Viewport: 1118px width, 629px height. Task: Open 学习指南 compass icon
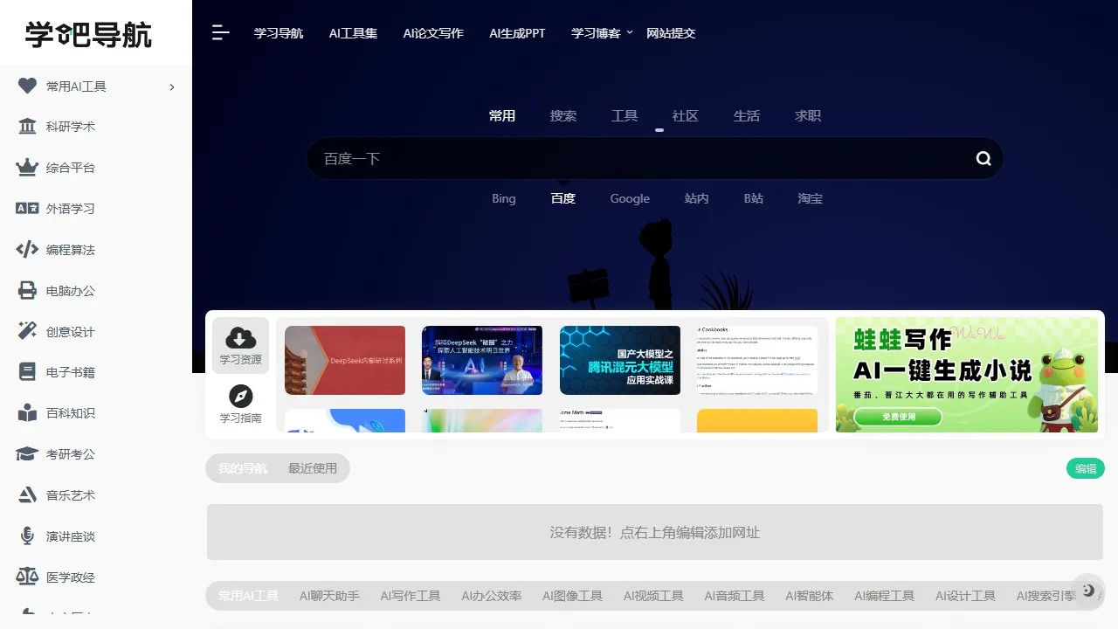point(240,396)
